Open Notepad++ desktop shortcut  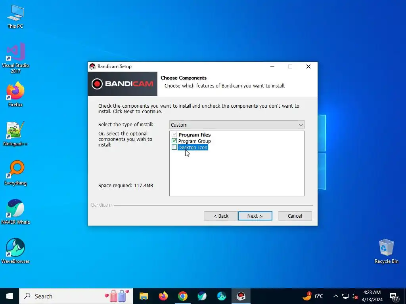(x=15, y=134)
